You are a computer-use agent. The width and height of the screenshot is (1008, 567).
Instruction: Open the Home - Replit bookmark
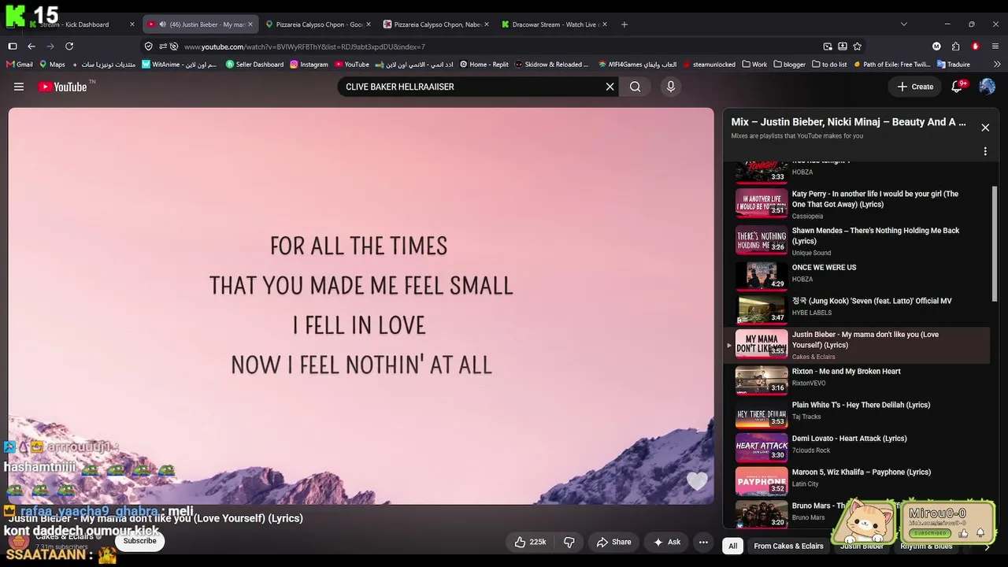tap(484, 65)
